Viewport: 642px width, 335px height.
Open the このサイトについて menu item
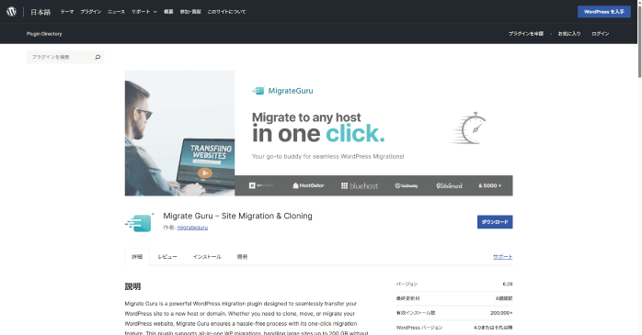pos(226,12)
